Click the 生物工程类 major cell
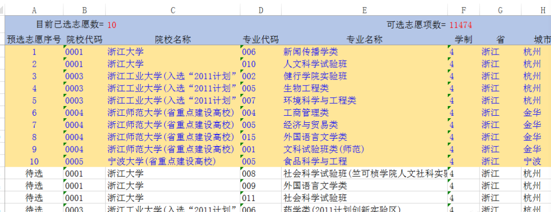Image resolution: width=551 pixels, height=212 pixels. 306,89
